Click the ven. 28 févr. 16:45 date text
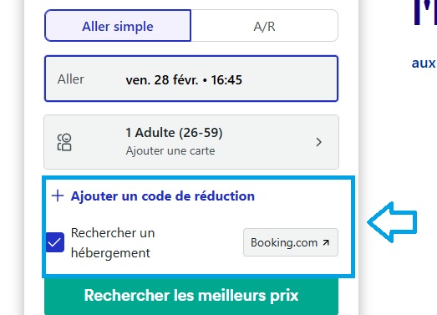 click(184, 80)
